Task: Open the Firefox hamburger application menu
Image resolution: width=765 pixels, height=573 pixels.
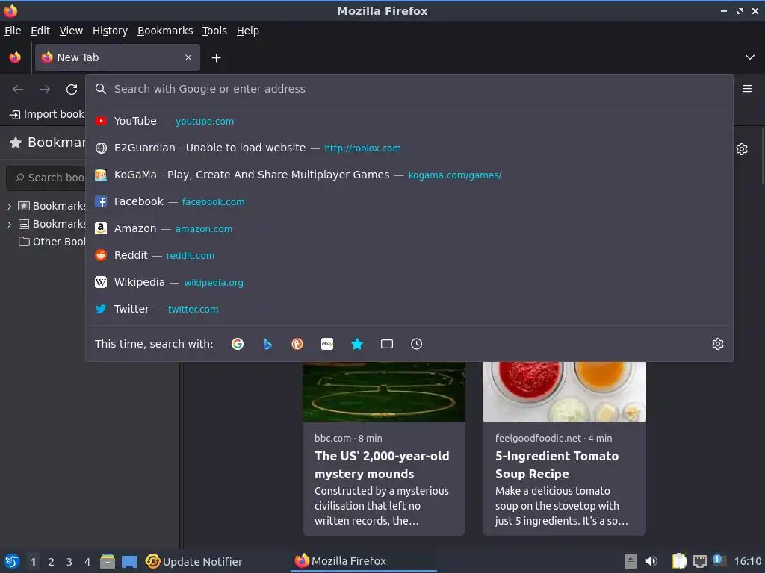Action: [x=747, y=89]
